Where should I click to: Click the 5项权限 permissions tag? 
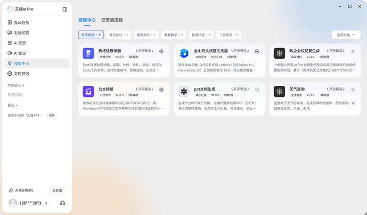[x=232, y=56]
